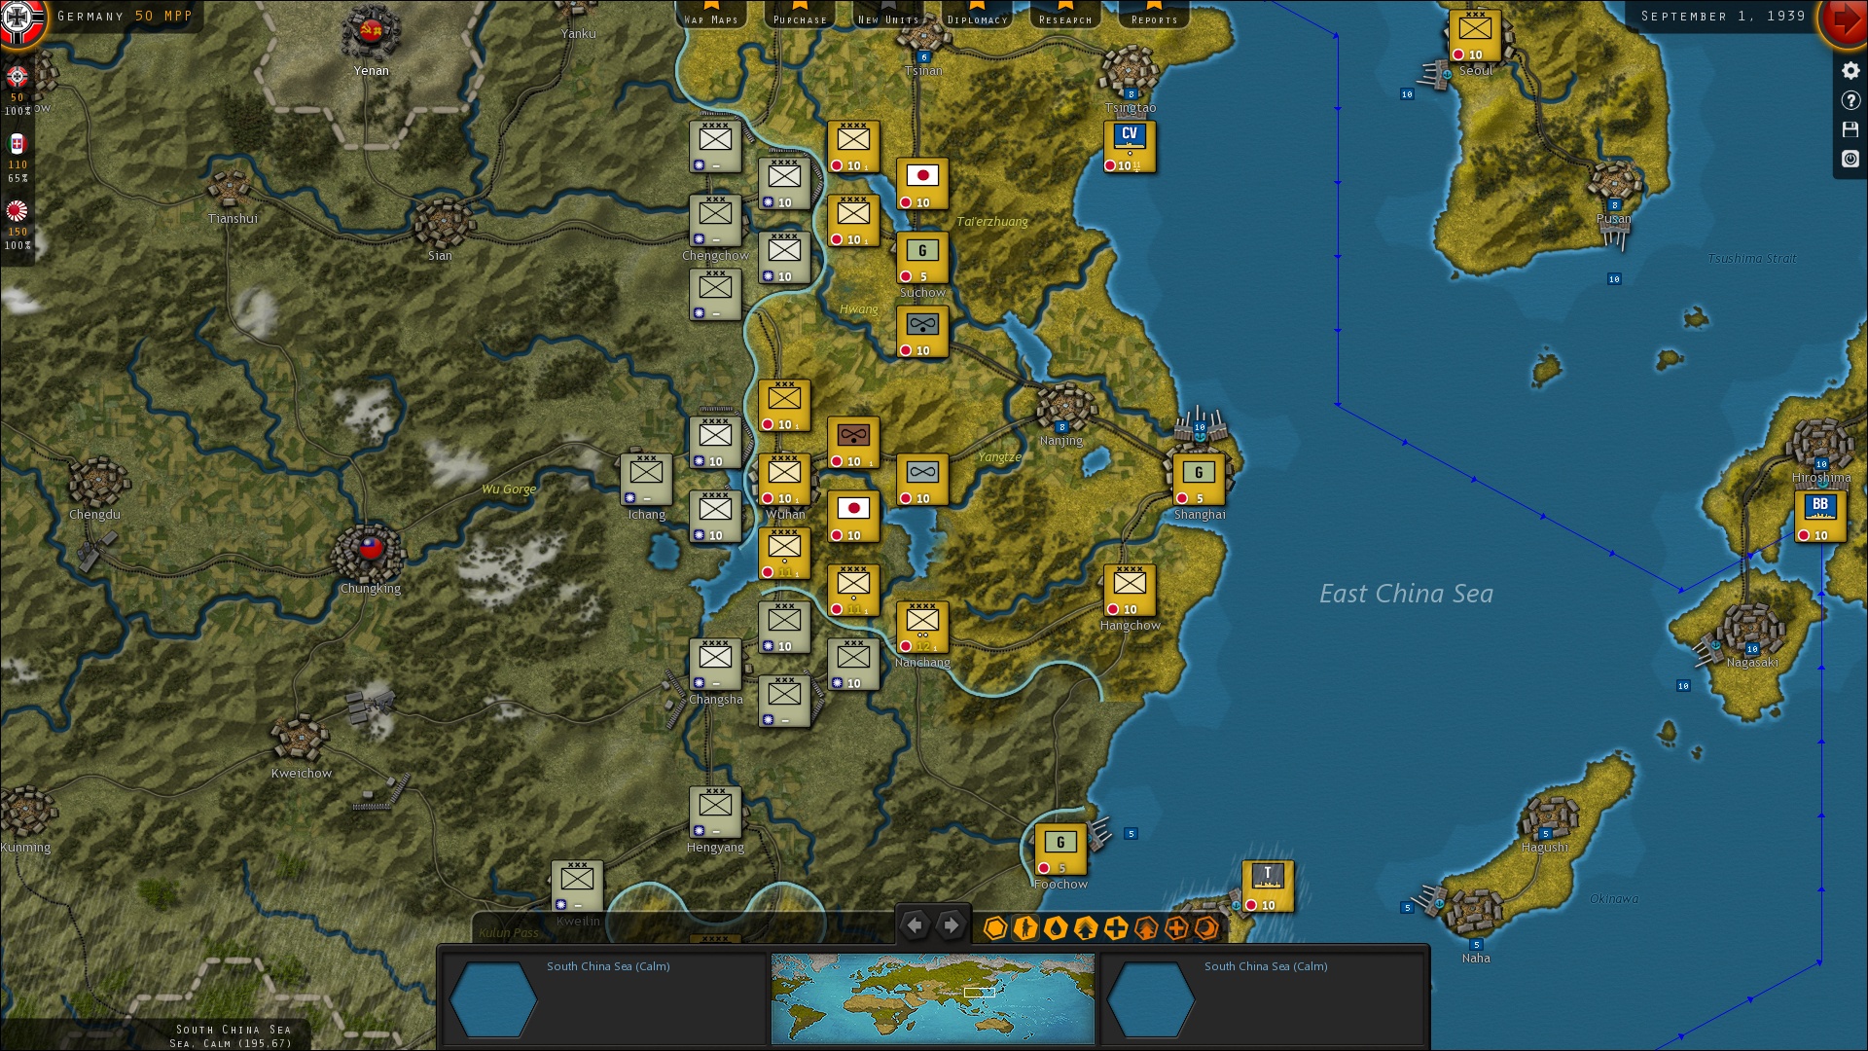Click the Nagasaki city label
Image resolution: width=1868 pixels, height=1051 pixels.
pos(1752,663)
